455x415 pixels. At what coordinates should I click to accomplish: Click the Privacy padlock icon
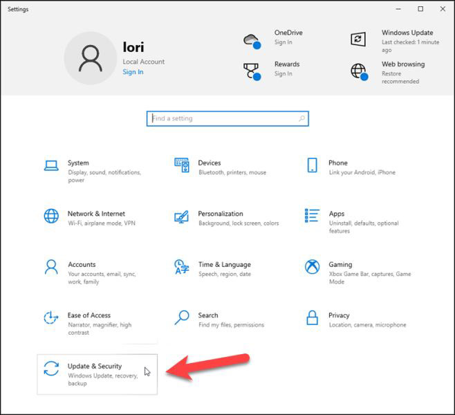313,317
